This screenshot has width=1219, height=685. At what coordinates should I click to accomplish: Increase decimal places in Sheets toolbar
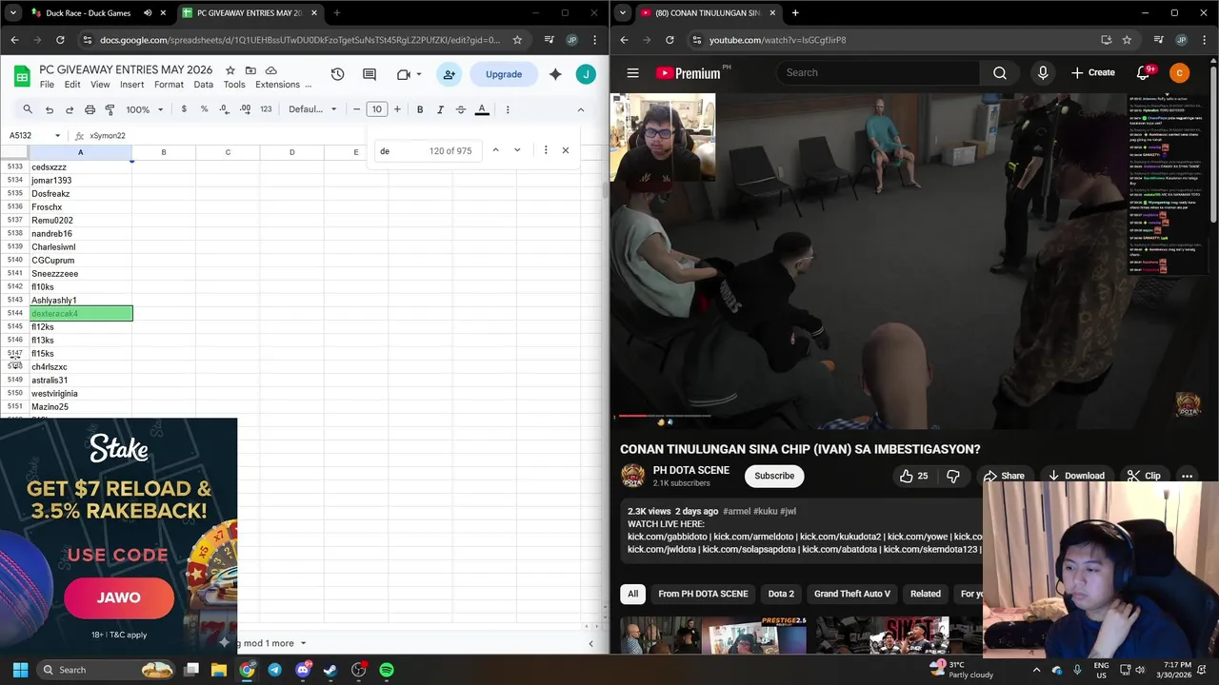(x=245, y=109)
